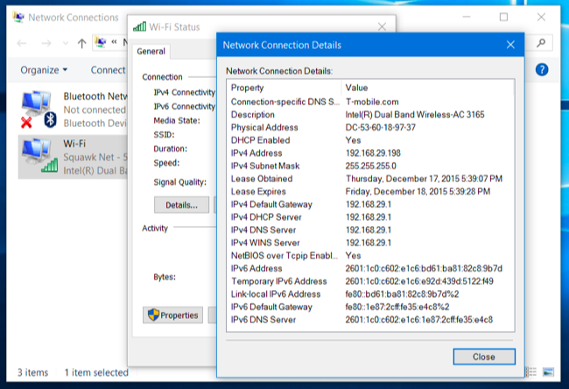Go forward with the right arrow navigation button
The width and height of the screenshot is (569, 389).
tap(46, 44)
